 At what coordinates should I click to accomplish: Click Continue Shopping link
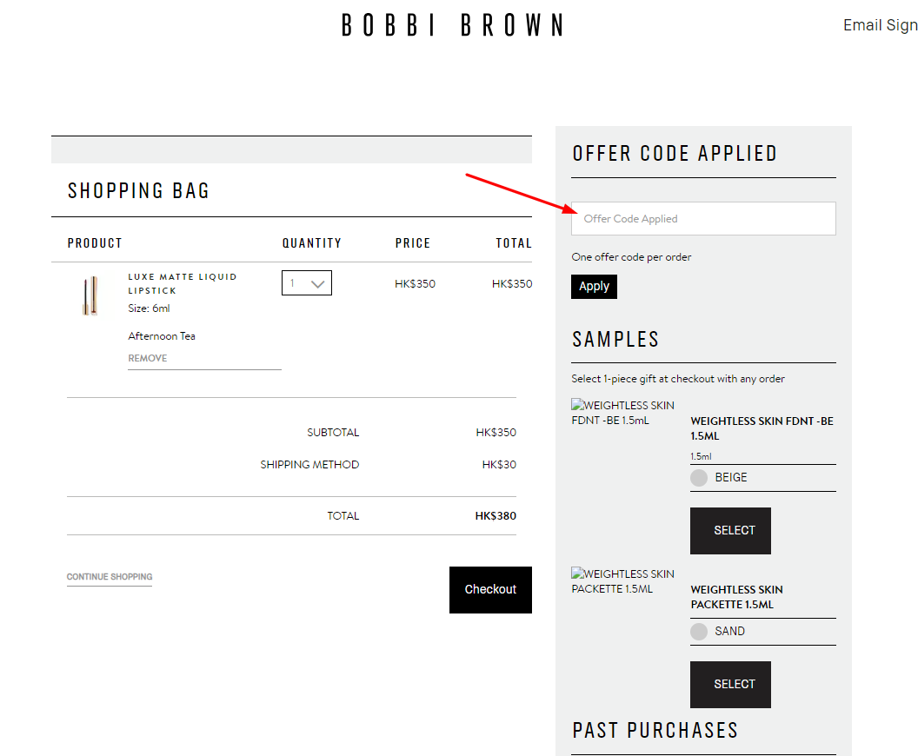tap(110, 577)
